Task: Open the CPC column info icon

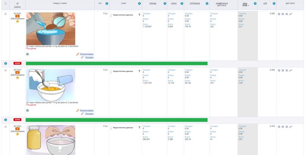Action: coord(107,3)
